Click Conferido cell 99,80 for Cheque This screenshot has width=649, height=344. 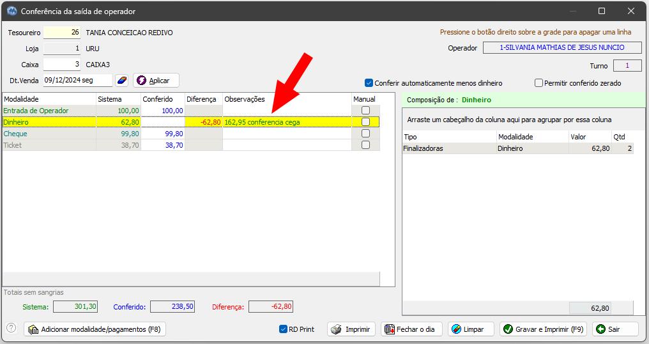[163, 134]
